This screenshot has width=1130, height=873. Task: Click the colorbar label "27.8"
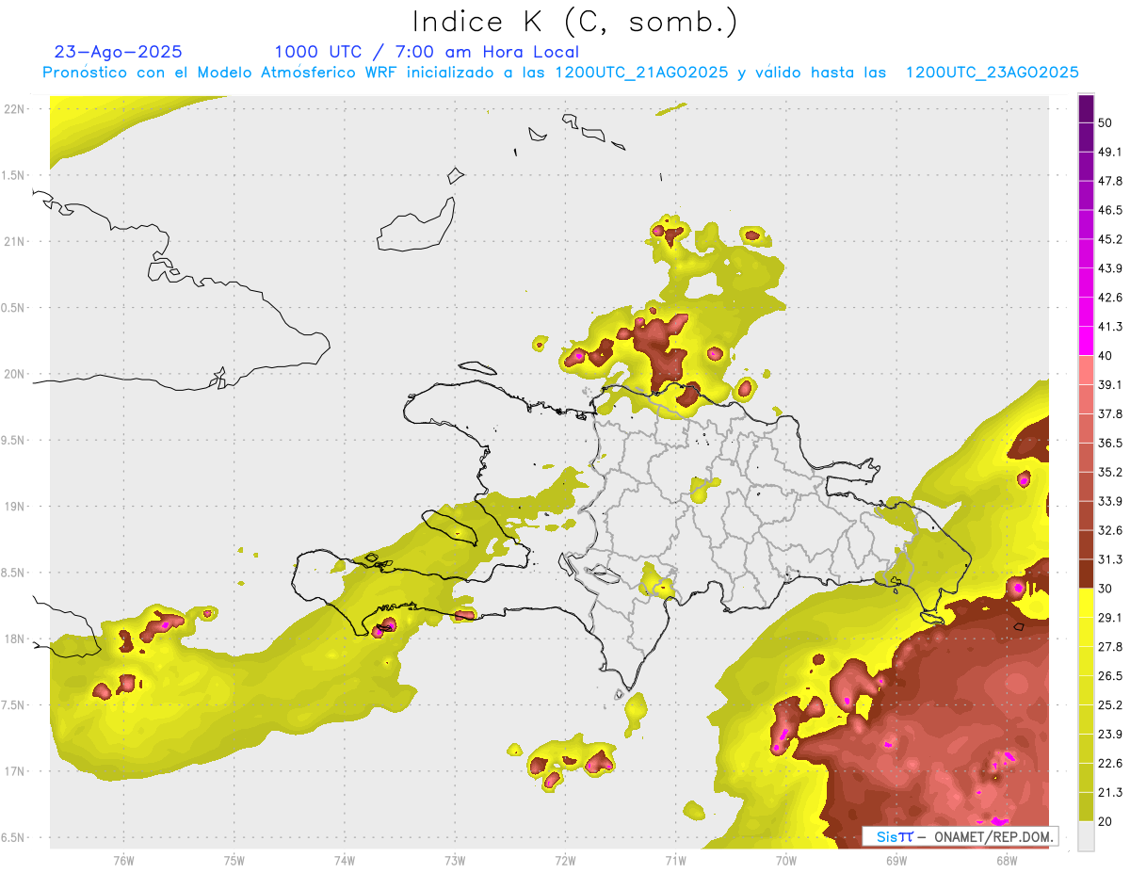(1110, 647)
